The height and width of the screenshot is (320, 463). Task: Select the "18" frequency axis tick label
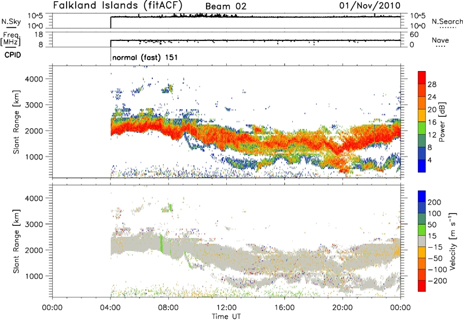click(39, 35)
